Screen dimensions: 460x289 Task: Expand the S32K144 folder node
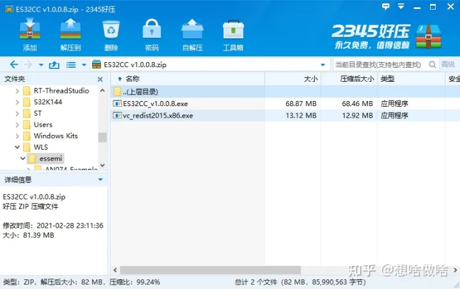point(17,102)
